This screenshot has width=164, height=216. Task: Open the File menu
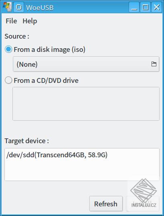pos(11,21)
